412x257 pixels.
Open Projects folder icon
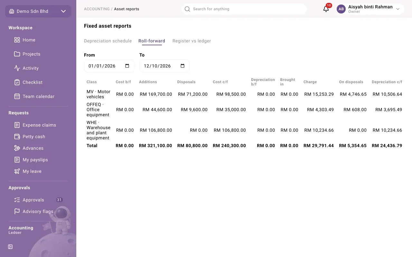[x=17, y=54]
